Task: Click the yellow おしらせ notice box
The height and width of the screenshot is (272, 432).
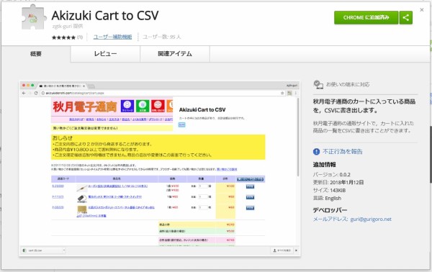Action: [x=158, y=147]
